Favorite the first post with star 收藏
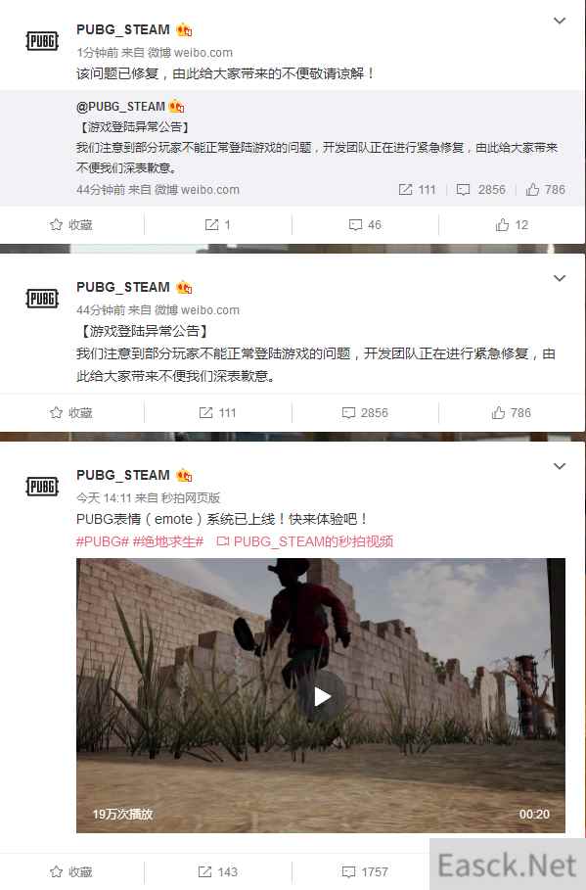This screenshot has width=586, height=890. [x=71, y=225]
